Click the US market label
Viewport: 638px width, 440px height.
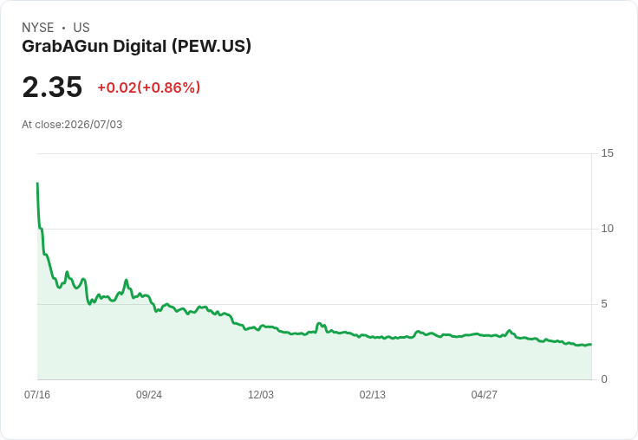click(x=81, y=28)
